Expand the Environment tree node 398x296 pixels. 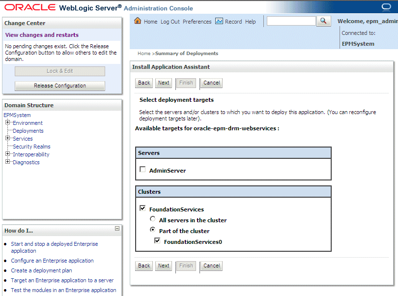(7, 122)
